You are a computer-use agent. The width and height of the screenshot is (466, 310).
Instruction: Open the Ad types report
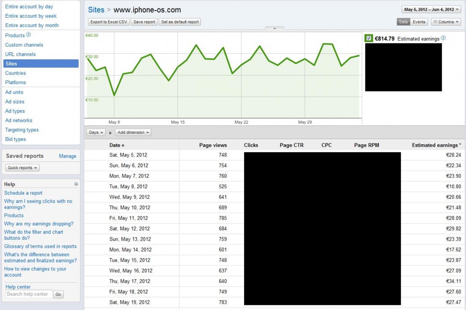pyautogui.click(x=15, y=111)
